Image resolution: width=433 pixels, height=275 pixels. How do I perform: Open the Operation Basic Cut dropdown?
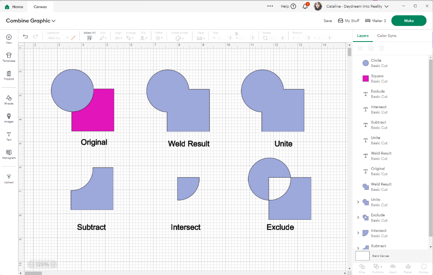click(x=58, y=38)
